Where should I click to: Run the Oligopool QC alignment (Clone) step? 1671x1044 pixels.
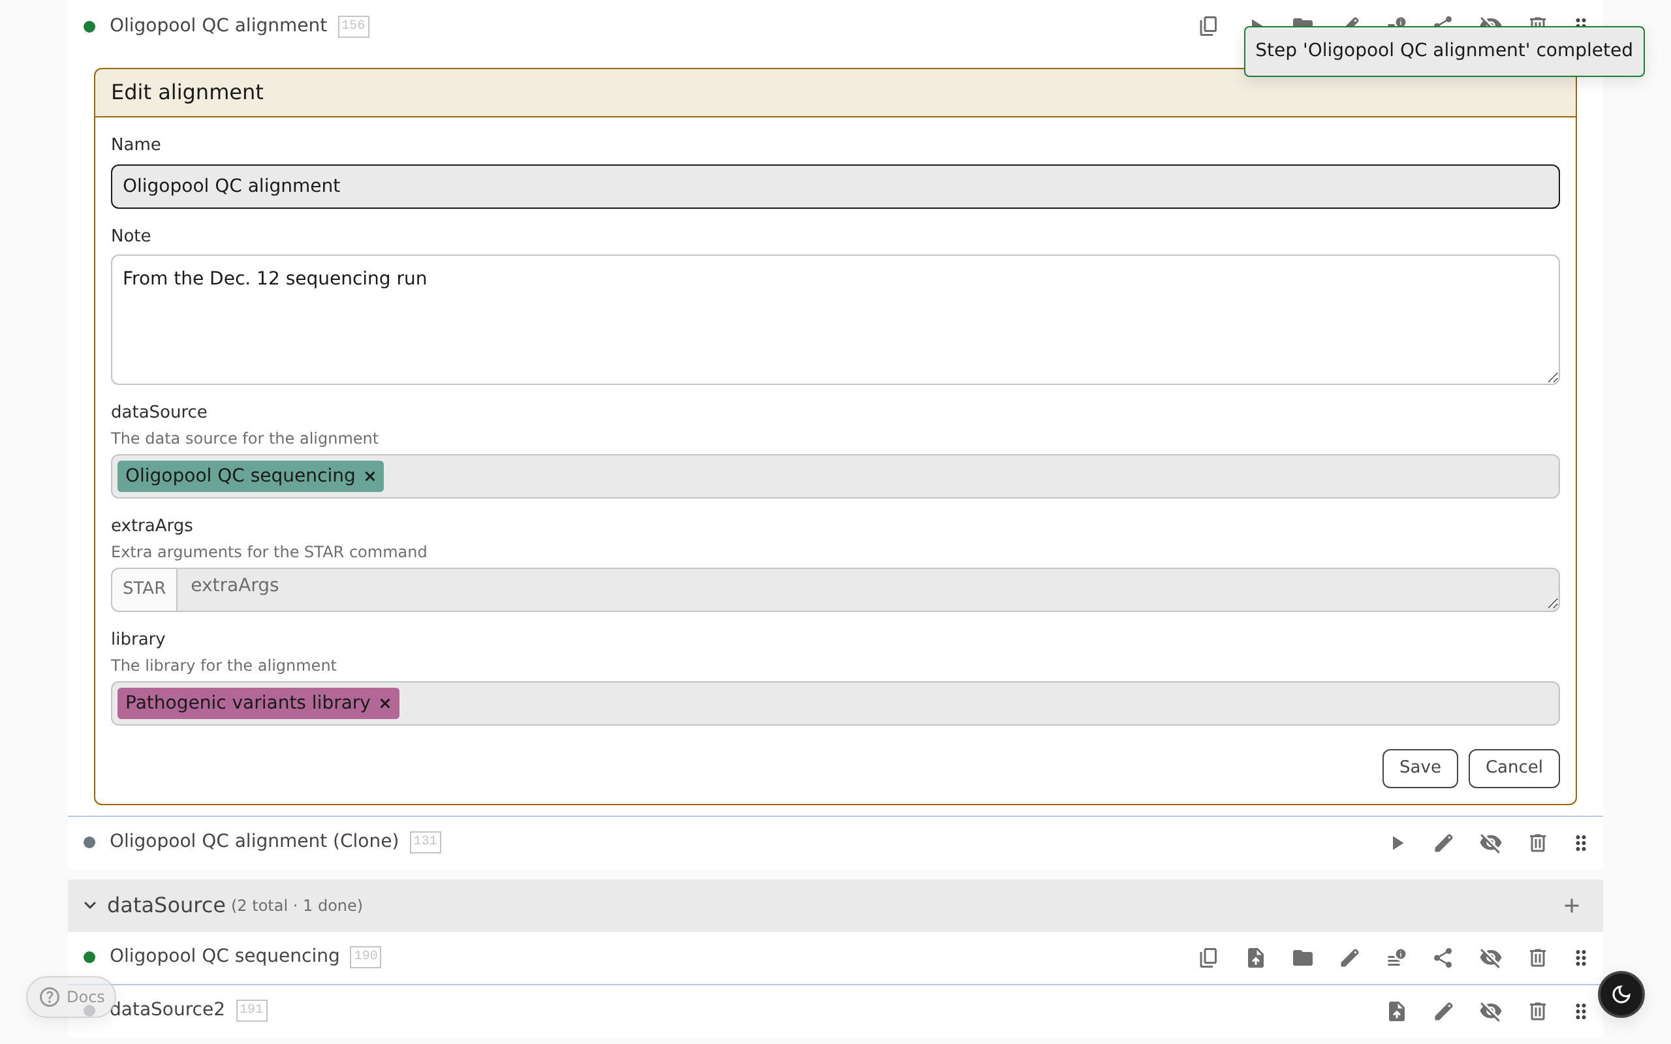coord(1397,842)
